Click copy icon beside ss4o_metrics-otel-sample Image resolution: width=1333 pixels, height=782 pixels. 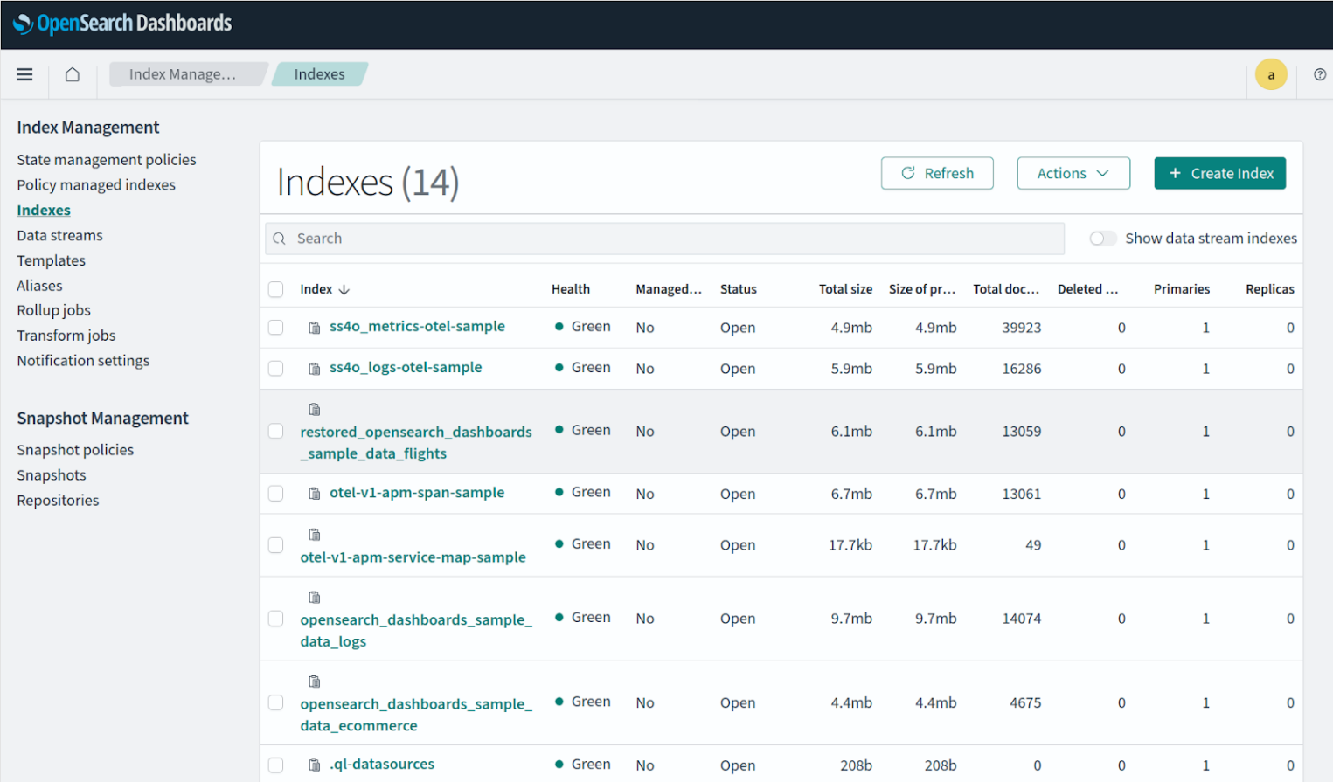[315, 328]
